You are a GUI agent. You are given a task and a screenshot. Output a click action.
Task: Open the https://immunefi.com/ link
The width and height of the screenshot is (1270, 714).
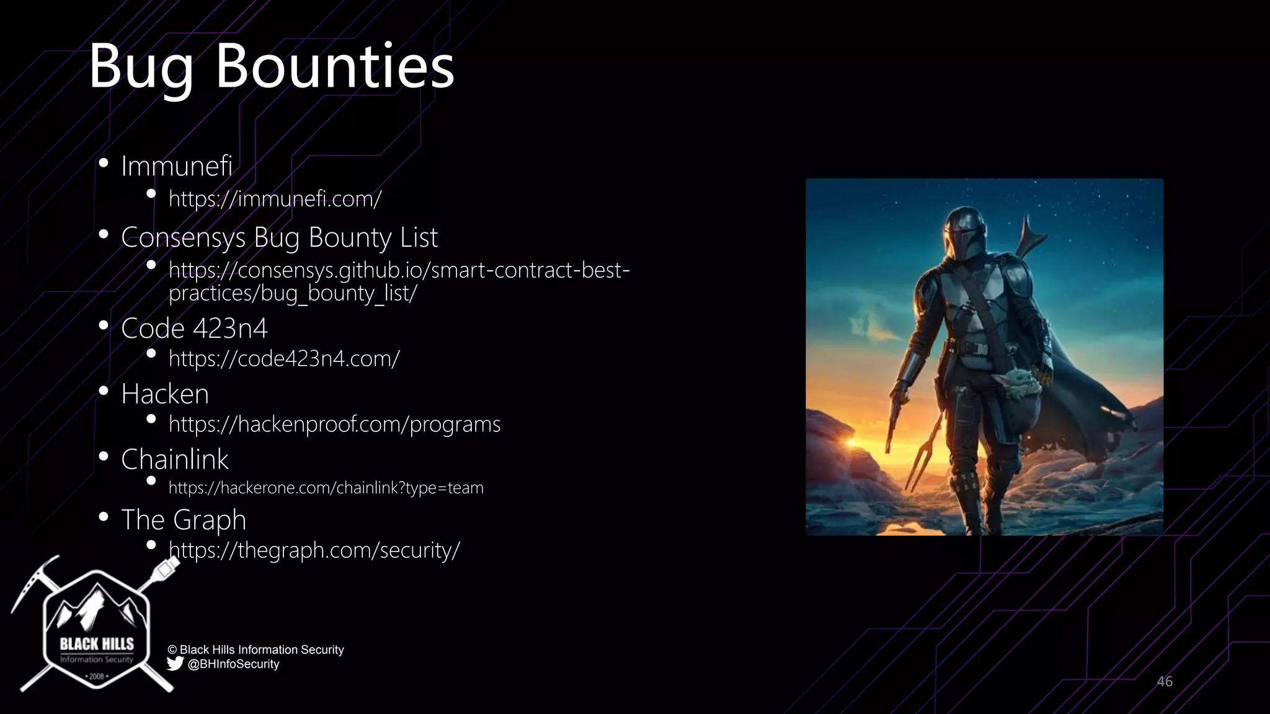pos(275,199)
